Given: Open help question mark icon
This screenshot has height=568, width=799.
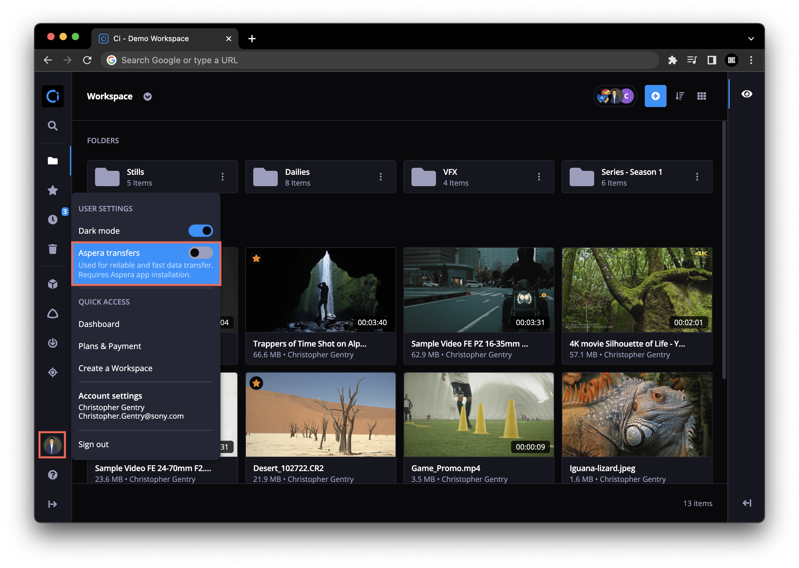Looking at the screenshot, I should tap(53, 475).
